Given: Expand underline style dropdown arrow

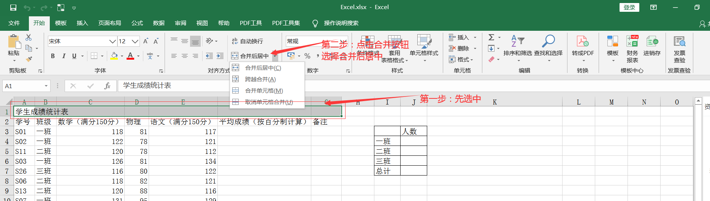Looking at the screenshot, I should 82,56.
